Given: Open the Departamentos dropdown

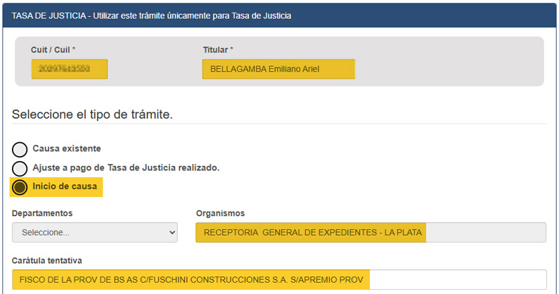Looking at the screenshot, I should [94, 232].
